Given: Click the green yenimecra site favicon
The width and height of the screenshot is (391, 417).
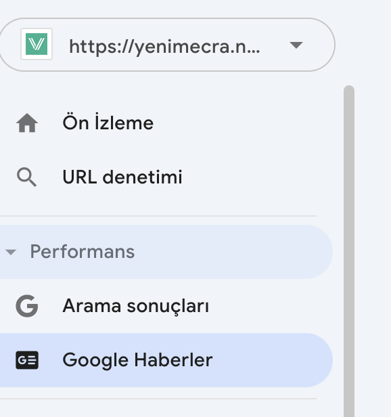Looking at the screenshot, I should coord(37,44).
